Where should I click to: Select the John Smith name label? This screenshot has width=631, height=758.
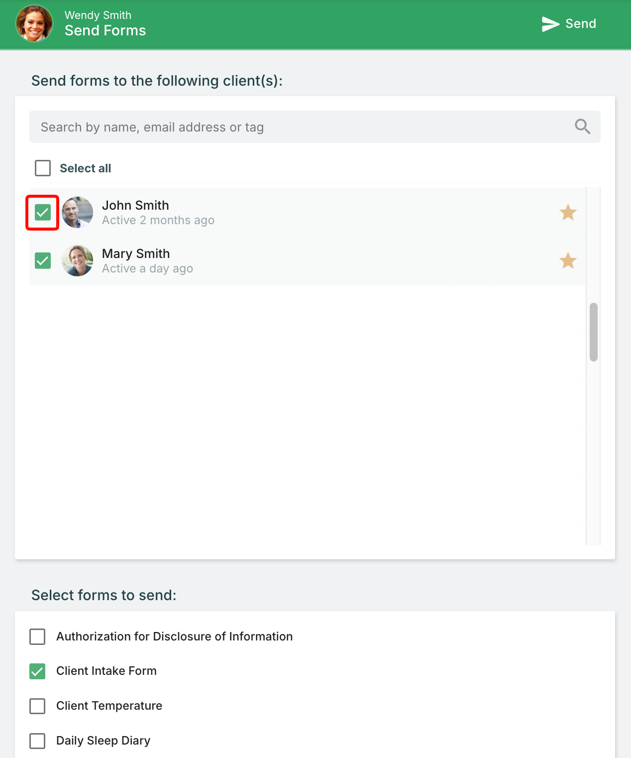pyautogui.click(x=135, y=205)
